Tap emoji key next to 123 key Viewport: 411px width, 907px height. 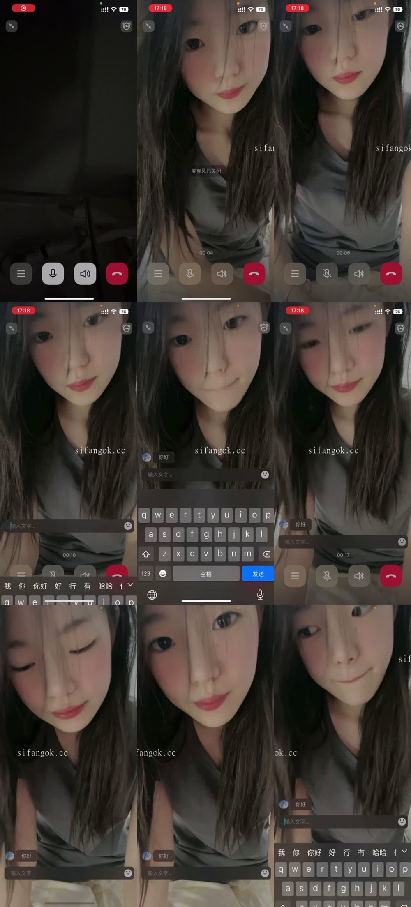coord(163,573)
